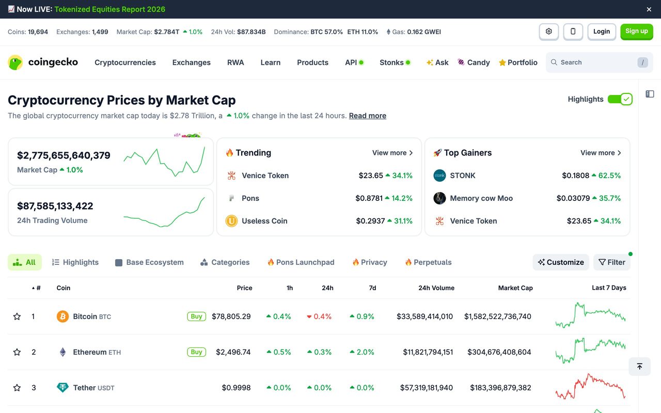Open the settings gear icon

[548, 31]
